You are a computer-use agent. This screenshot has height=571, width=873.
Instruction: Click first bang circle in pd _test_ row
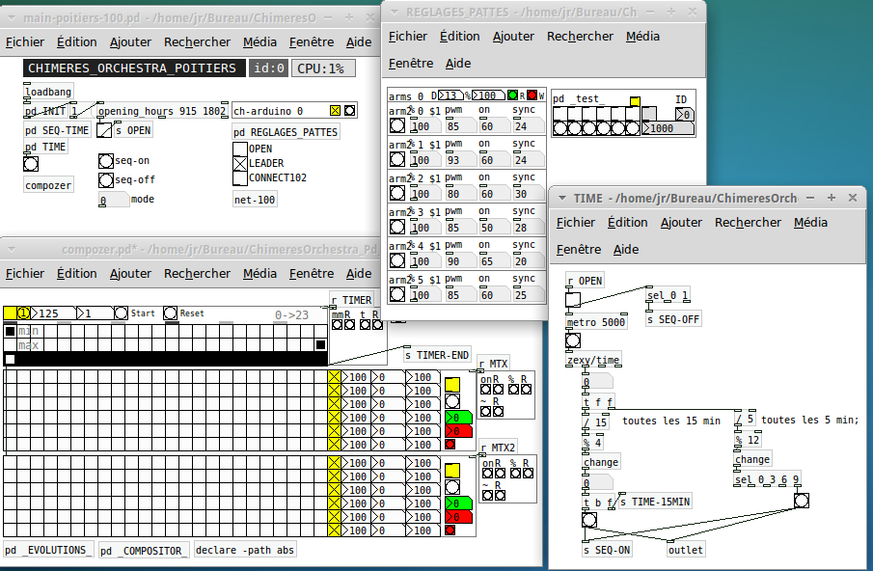[x=560, y=128]
